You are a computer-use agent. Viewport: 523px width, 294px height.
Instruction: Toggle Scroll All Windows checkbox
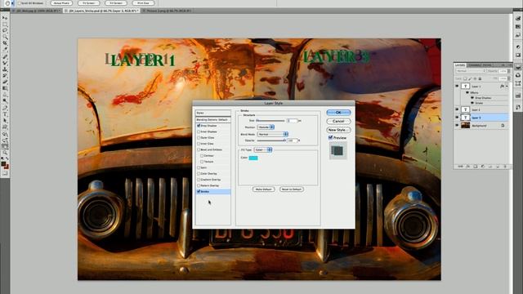(20, 3)
